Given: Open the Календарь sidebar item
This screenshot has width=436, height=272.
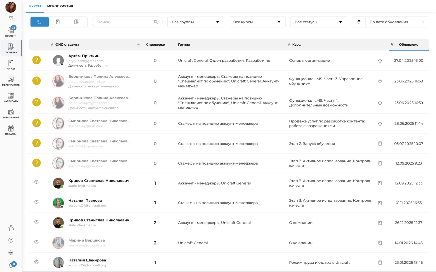Looking at the screenshot, I should [11, 97].
